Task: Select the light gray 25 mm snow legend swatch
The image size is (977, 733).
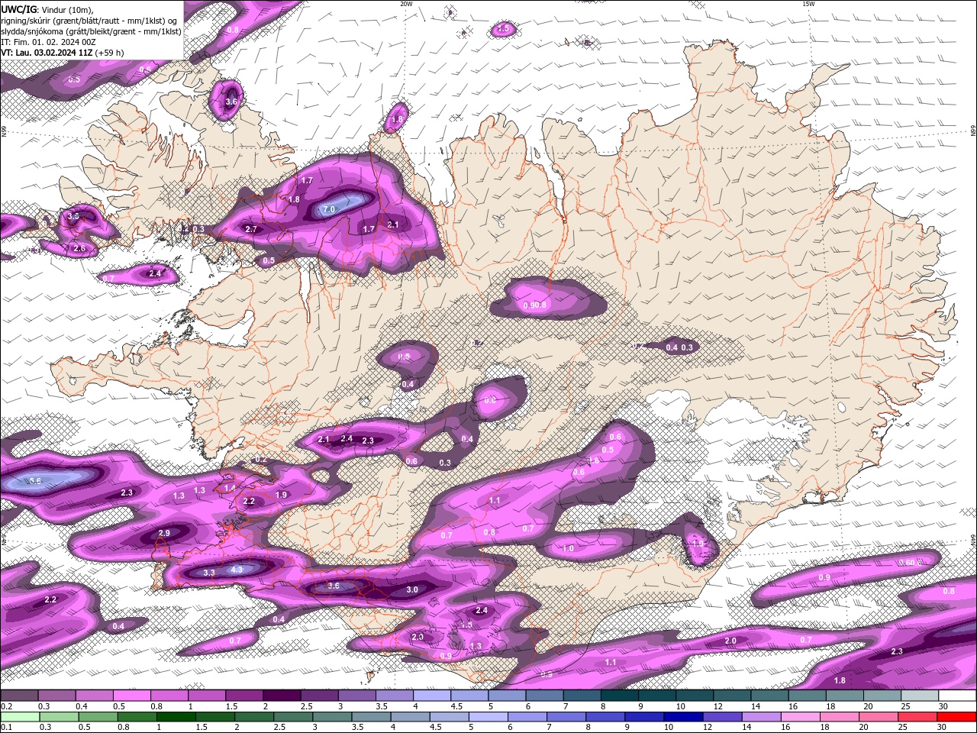Action: coord(920,696)
